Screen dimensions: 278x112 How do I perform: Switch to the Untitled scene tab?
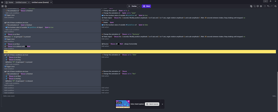coord(21,2)
